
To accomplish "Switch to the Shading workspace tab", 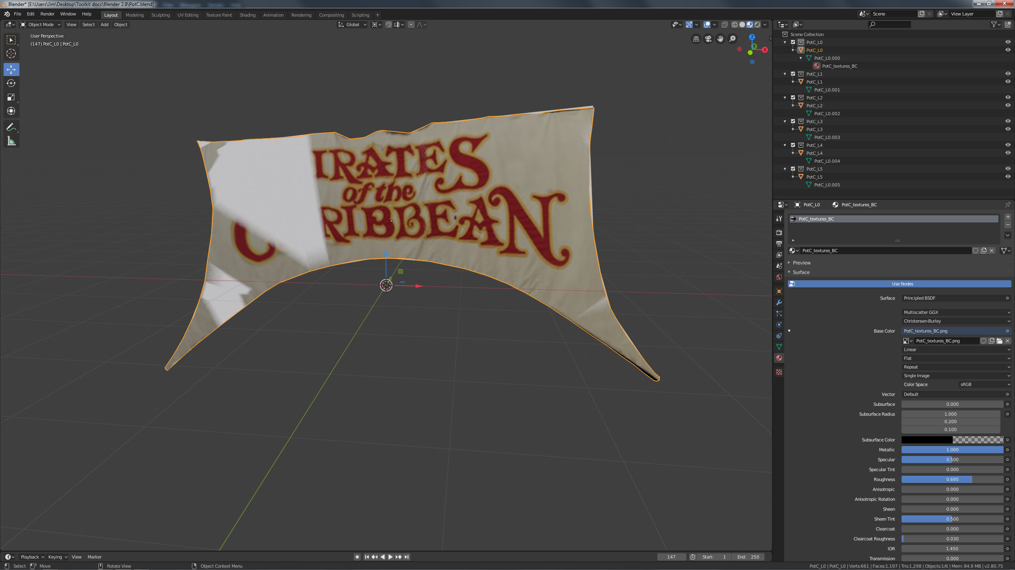I will pos(247,15).
